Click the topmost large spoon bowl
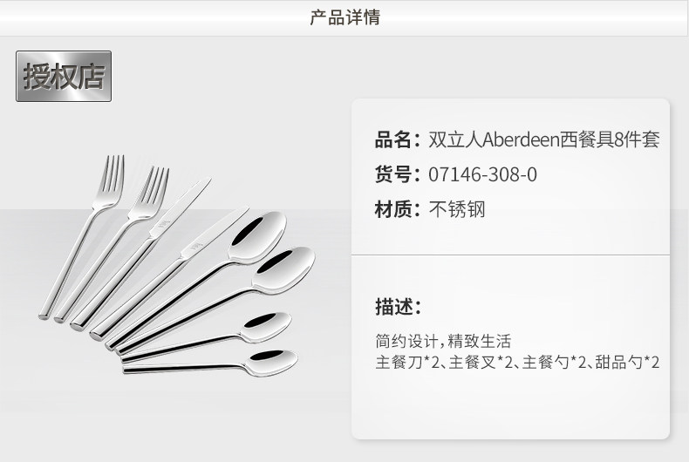Viewport: 689px width, 462px height. (x=258, y=236)
